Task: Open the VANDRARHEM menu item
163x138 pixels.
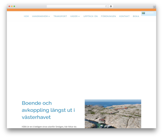Action: [x=40, y=16]
